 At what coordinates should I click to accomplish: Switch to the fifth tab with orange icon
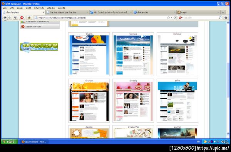pyautogui.click(x=198, y=12)
